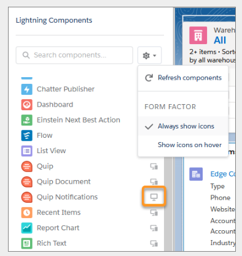Click the component list scrollbar

(x=169, y=204)
